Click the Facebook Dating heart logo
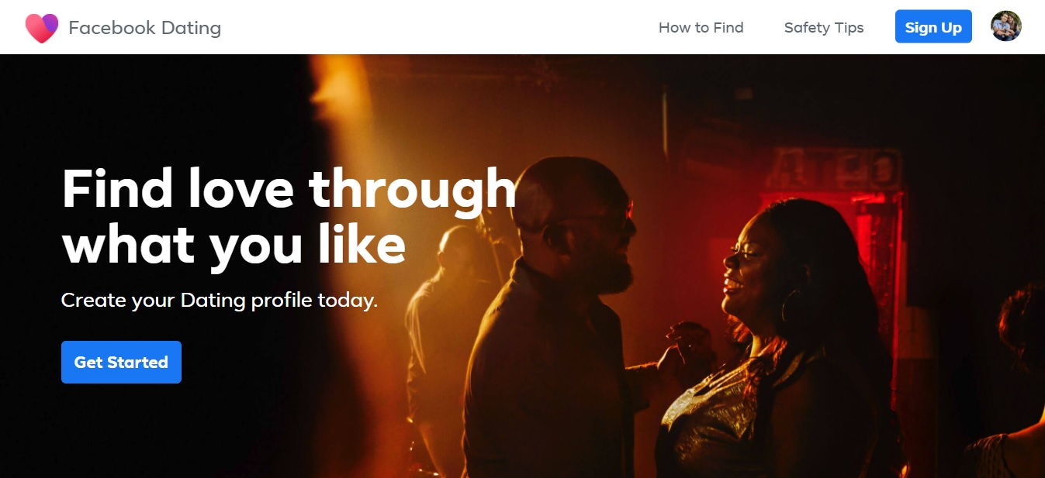1045x478 pixels. coord(41,28)
